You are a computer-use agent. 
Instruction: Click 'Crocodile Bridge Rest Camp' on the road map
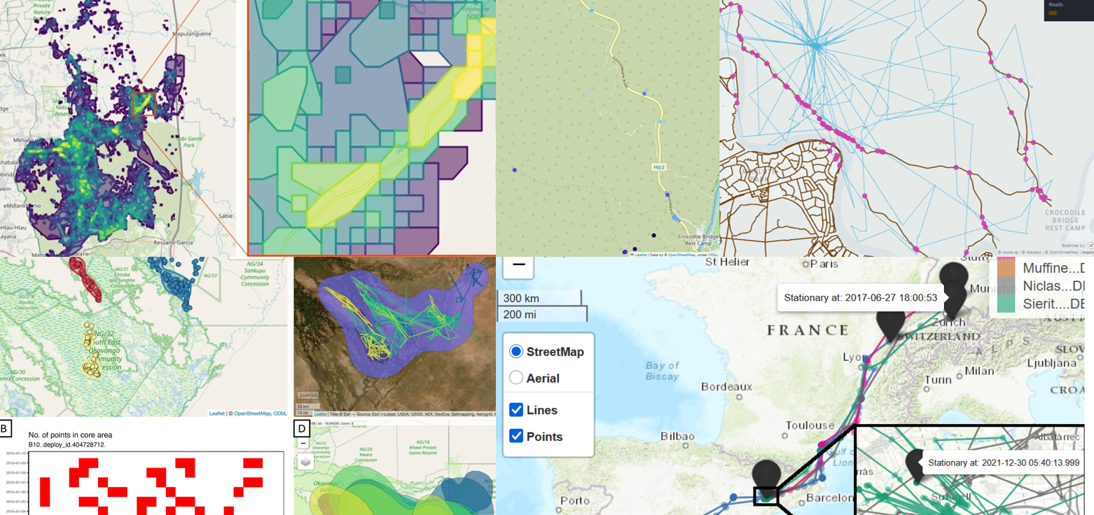700,241
